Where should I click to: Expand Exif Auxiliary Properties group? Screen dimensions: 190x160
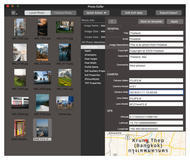click(83, 71)
